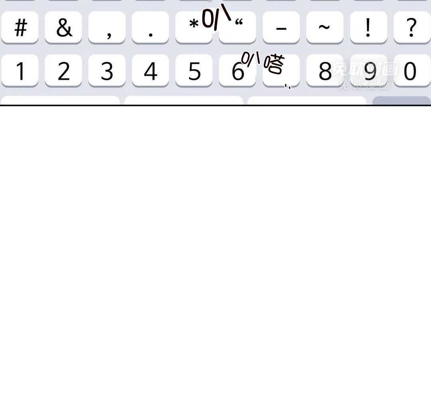Tap the number 0 key
Image resolution: width=431 pixels, height=393 pixels.
coord(412,71)
